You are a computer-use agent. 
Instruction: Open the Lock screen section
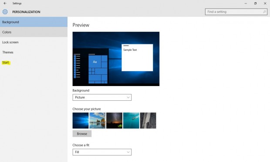[34, 42]
